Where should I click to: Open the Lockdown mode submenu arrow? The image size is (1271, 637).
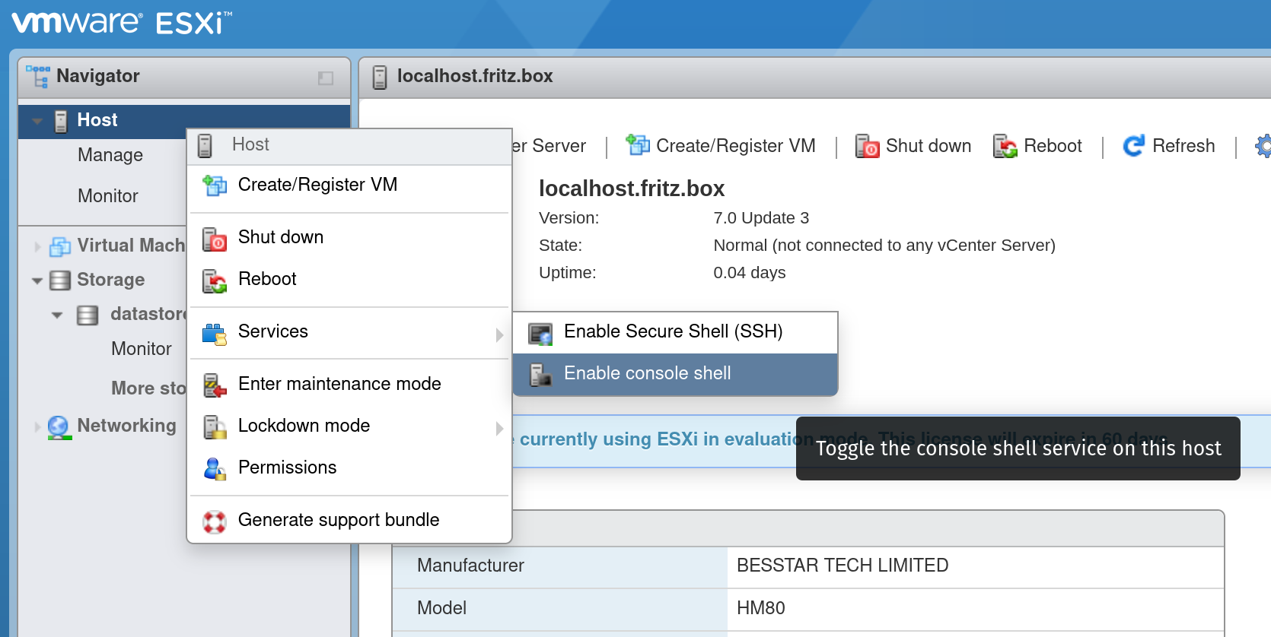coord(499,428)
